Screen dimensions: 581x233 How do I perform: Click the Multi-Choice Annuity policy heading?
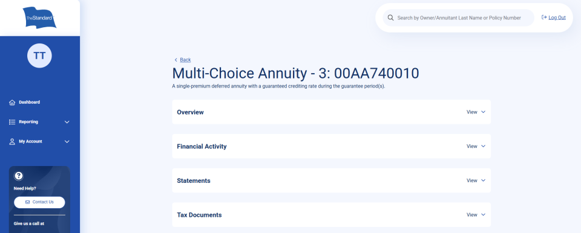pos(296,74)
